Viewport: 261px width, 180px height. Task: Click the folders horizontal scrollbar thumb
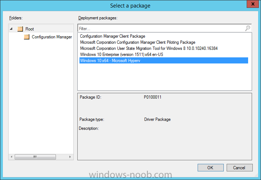tap(35, 157)
